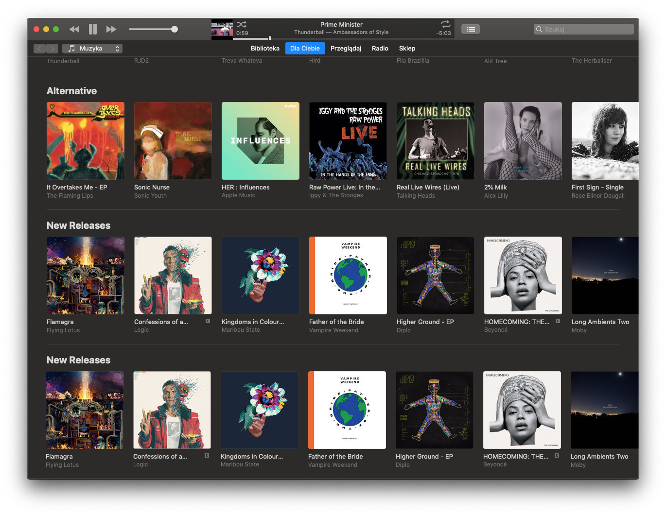Open artist The Flaming Lips
The height and width of the screenshot is (515, 666).
tap(70, 196)
